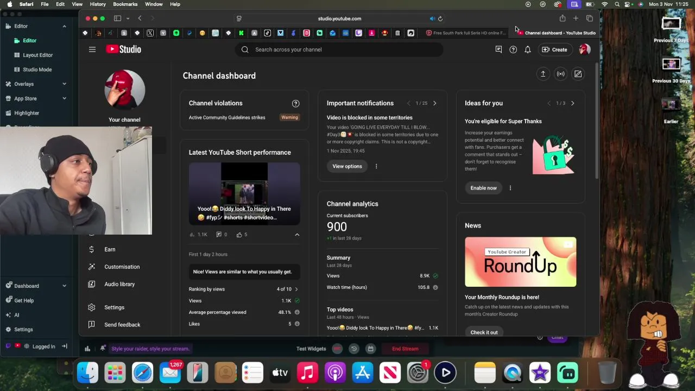Click the Logged In logout arrow icon
The height and width of the screenshot is (391, 695).
point(64,346)
